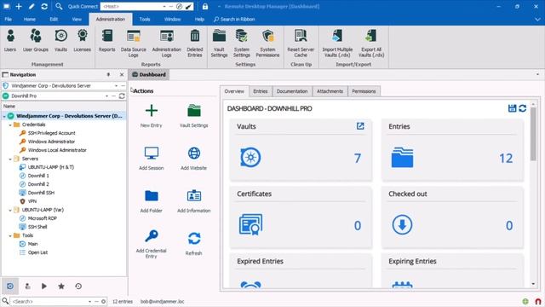Open the File menu
This screenshot has width=545, height=307.
tap(8, 19)
